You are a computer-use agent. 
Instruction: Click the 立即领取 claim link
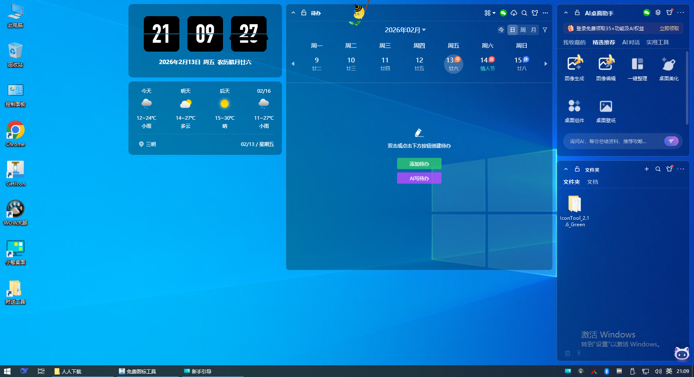click(669, 28)
